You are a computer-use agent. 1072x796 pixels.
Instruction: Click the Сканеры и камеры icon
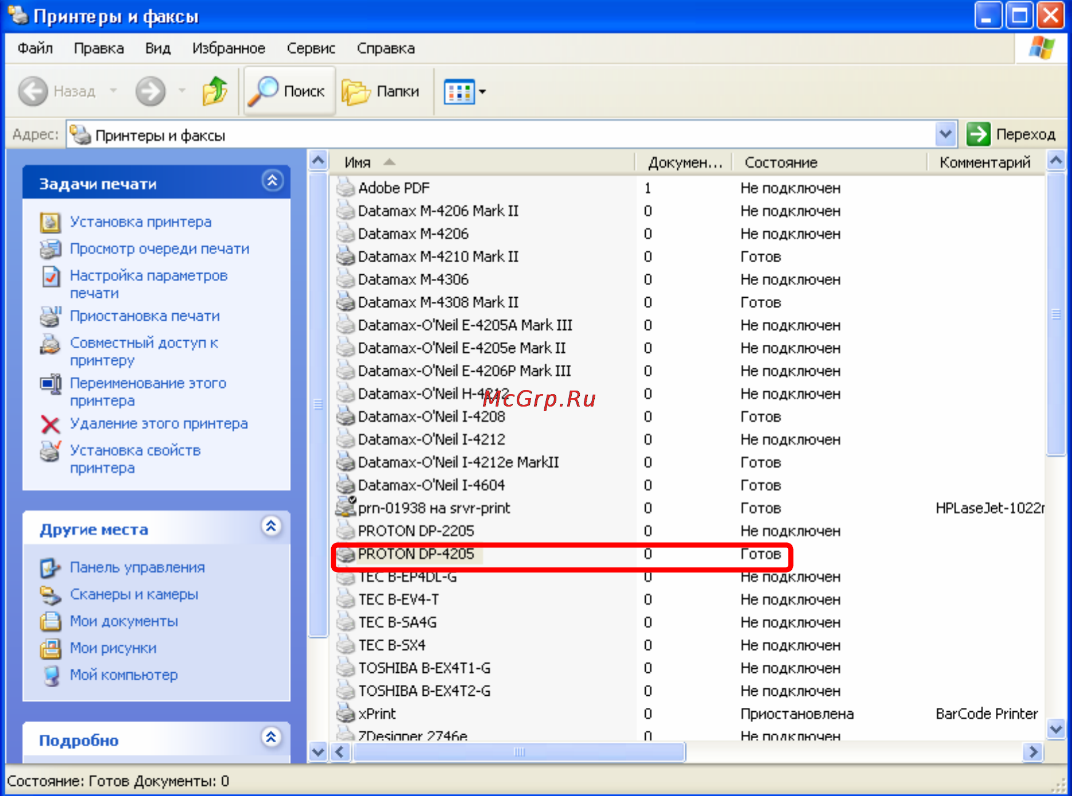click(50, 595)
